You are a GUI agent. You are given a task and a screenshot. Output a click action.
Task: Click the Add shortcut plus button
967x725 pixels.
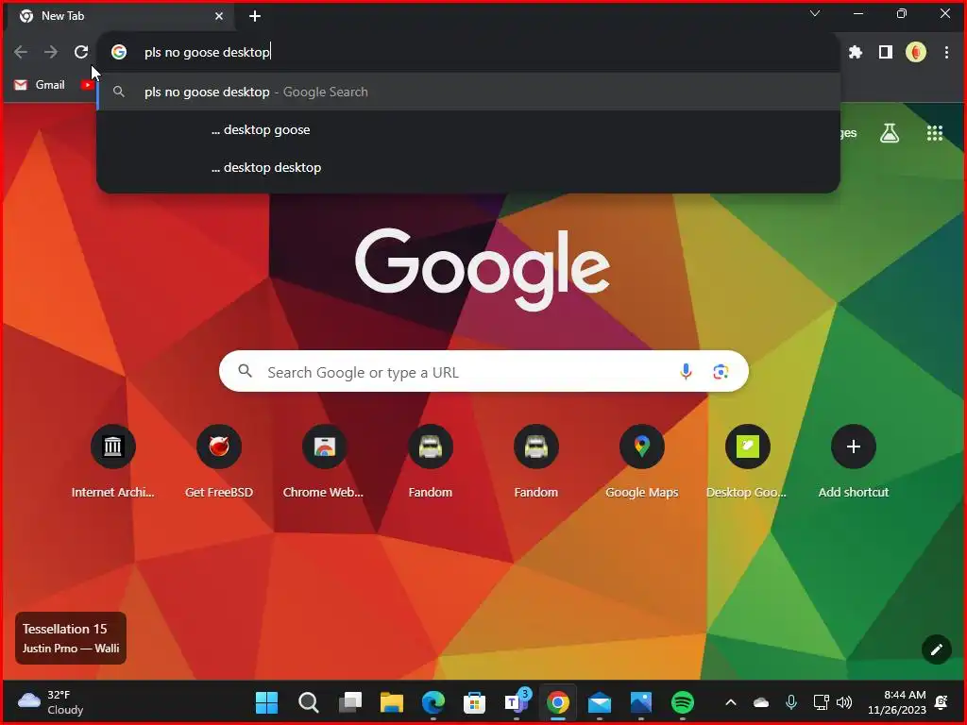click(854, 447)
